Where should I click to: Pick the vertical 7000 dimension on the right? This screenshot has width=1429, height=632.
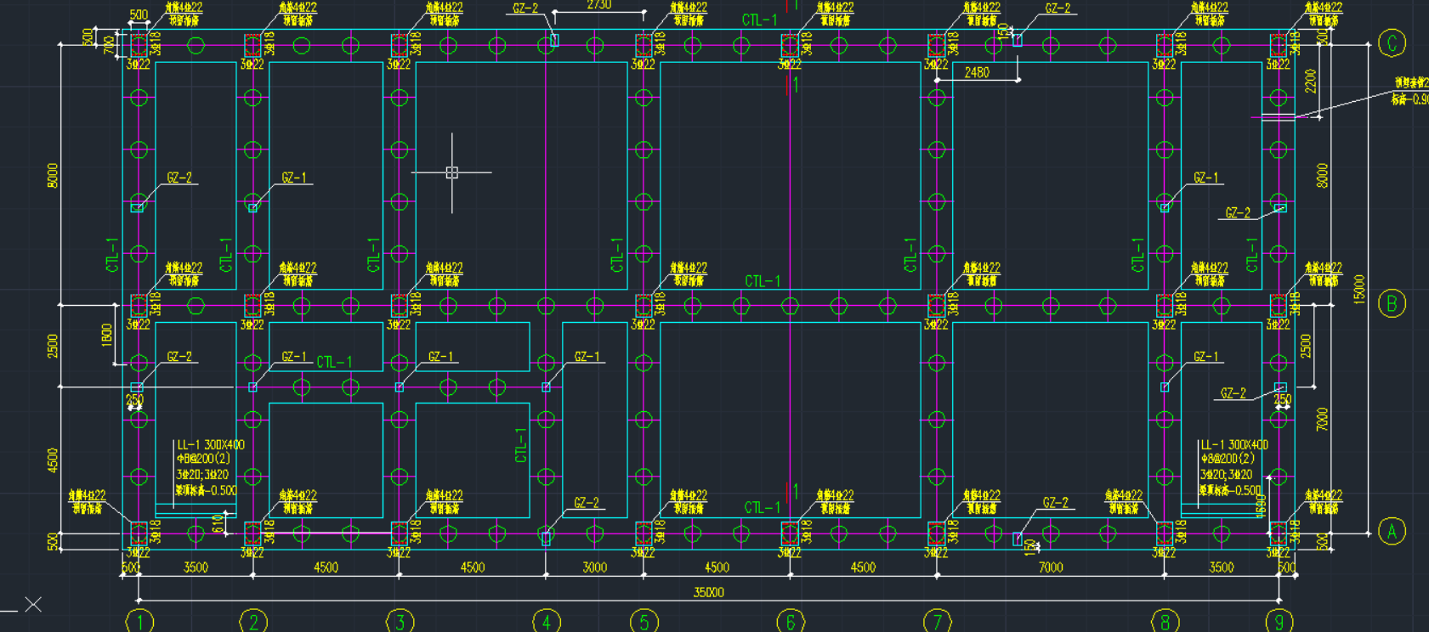tap(1322, 420)
